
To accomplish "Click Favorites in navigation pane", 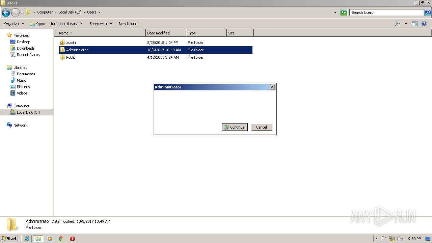I will [x=21, y=35].
